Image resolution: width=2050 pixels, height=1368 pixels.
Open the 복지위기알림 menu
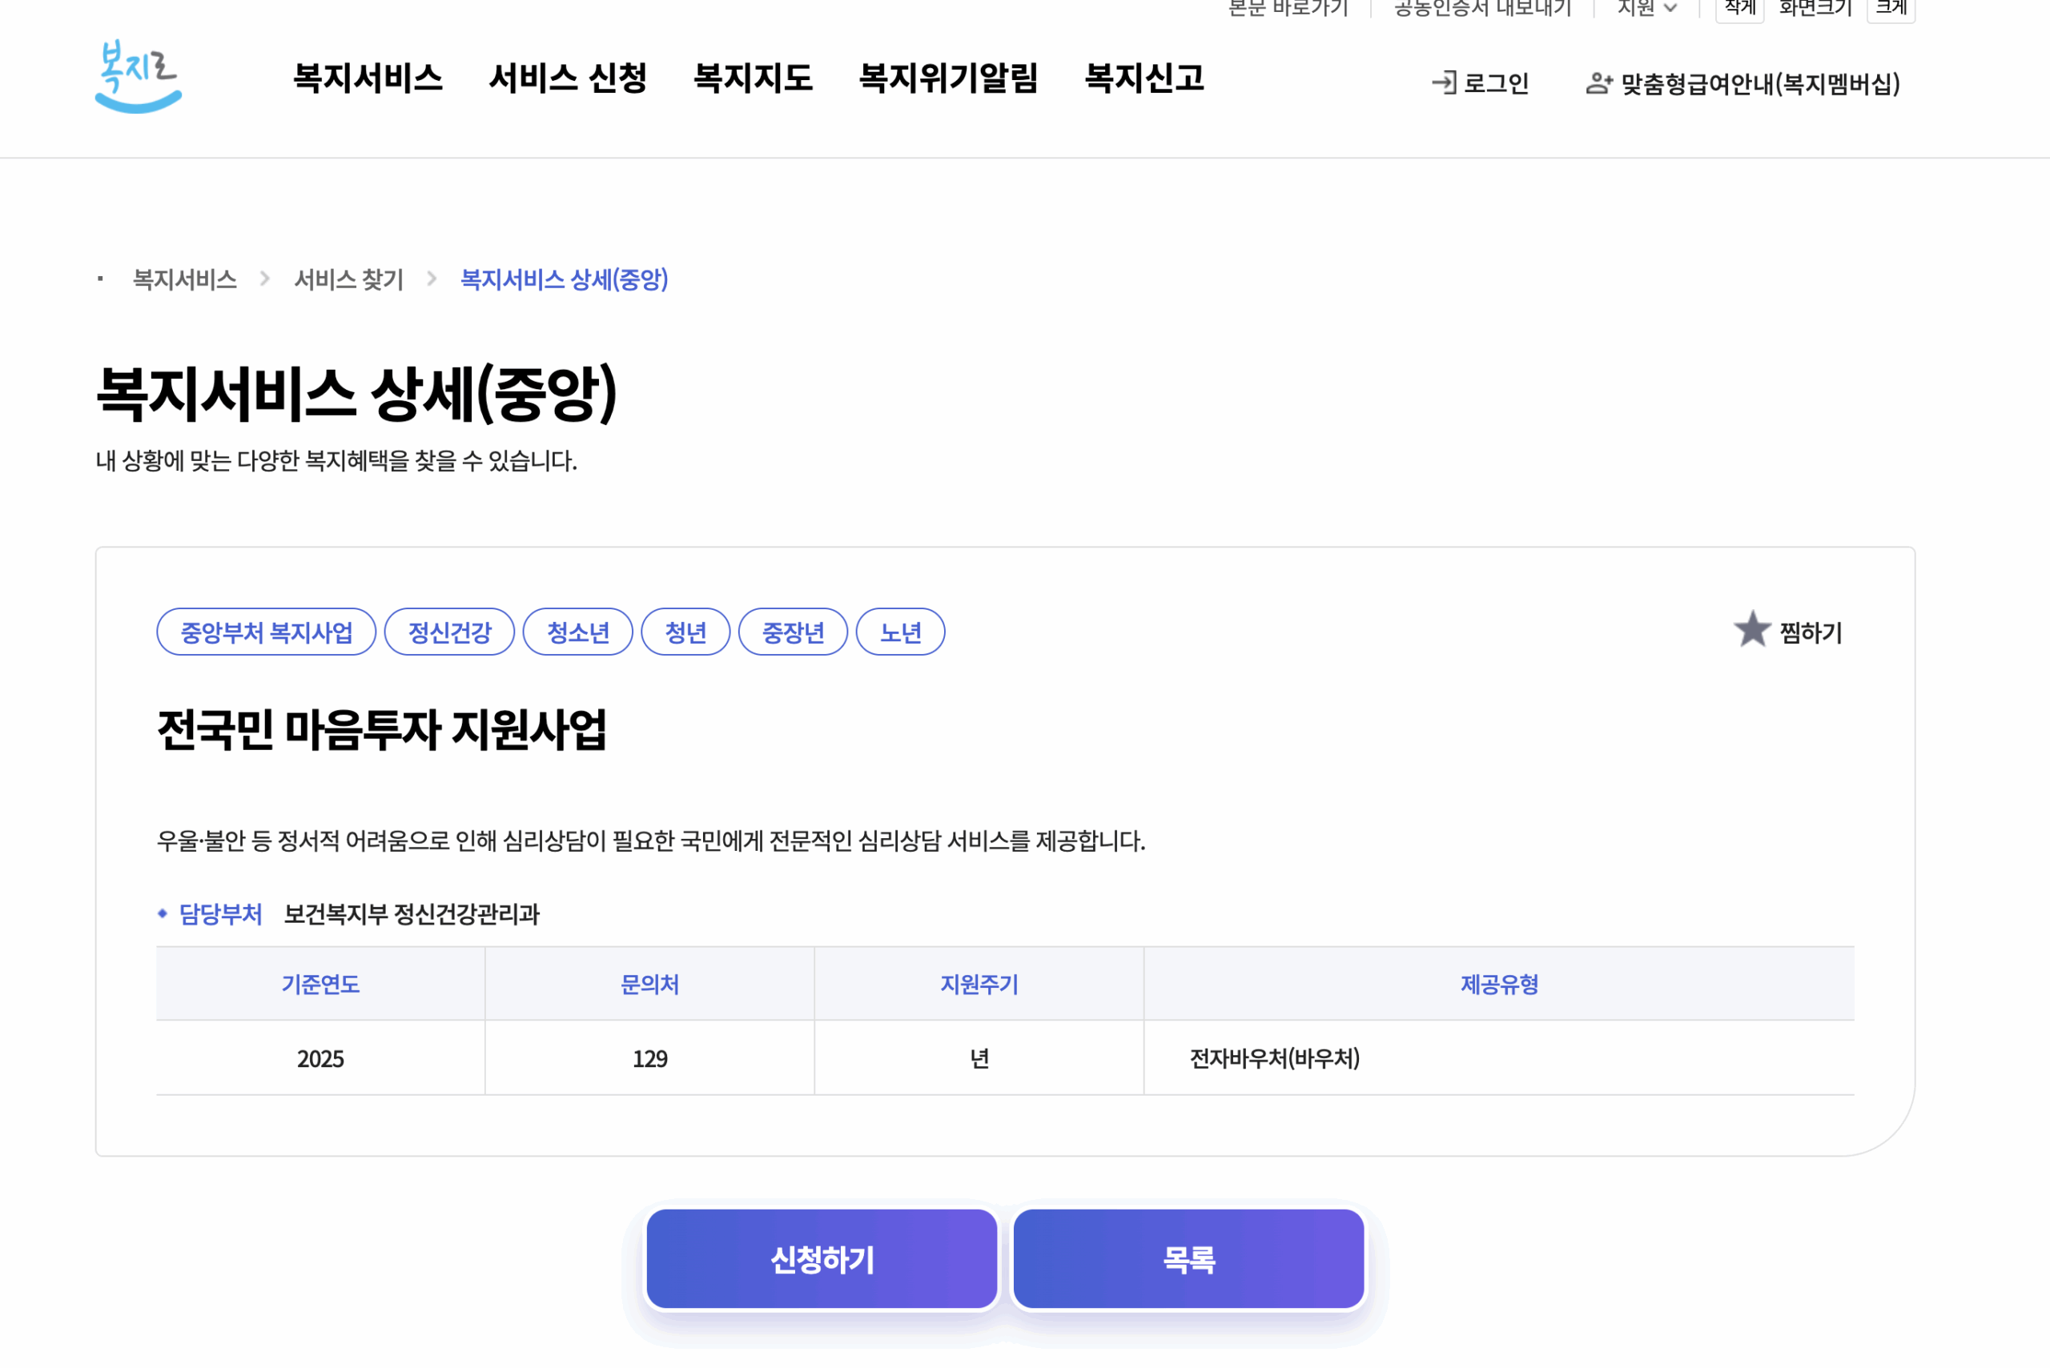(948, 78)
